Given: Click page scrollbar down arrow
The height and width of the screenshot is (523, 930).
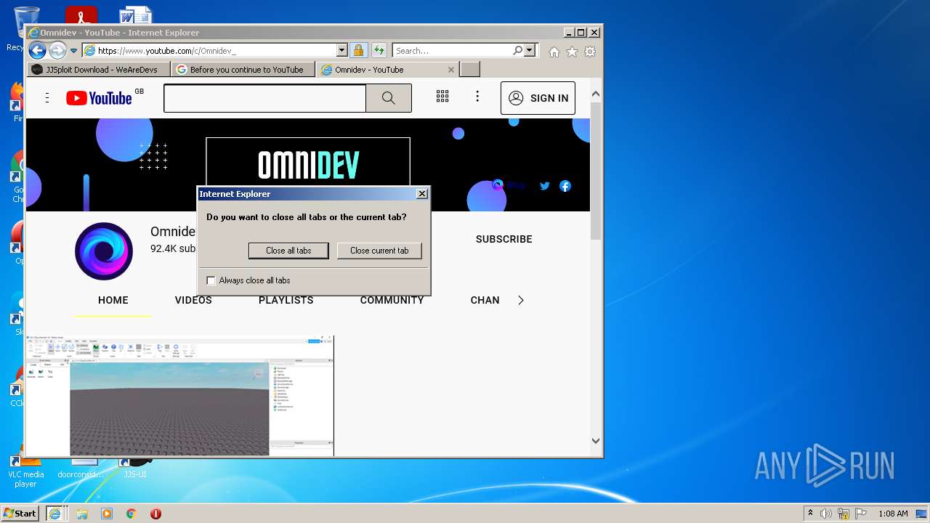Looking at the screenshot, I should pyautogui.click(x=596, y=440).
